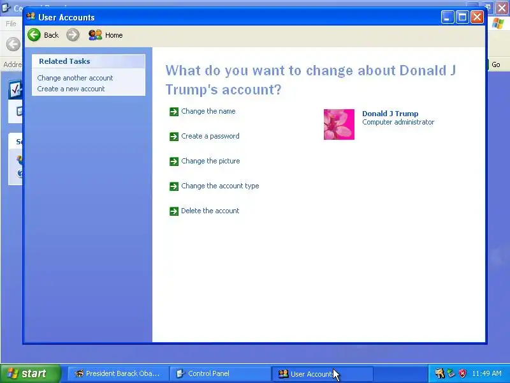Click Create a new account in Related Tasks
The height and width of the screenshot is (383, 510).
point(71,89)
